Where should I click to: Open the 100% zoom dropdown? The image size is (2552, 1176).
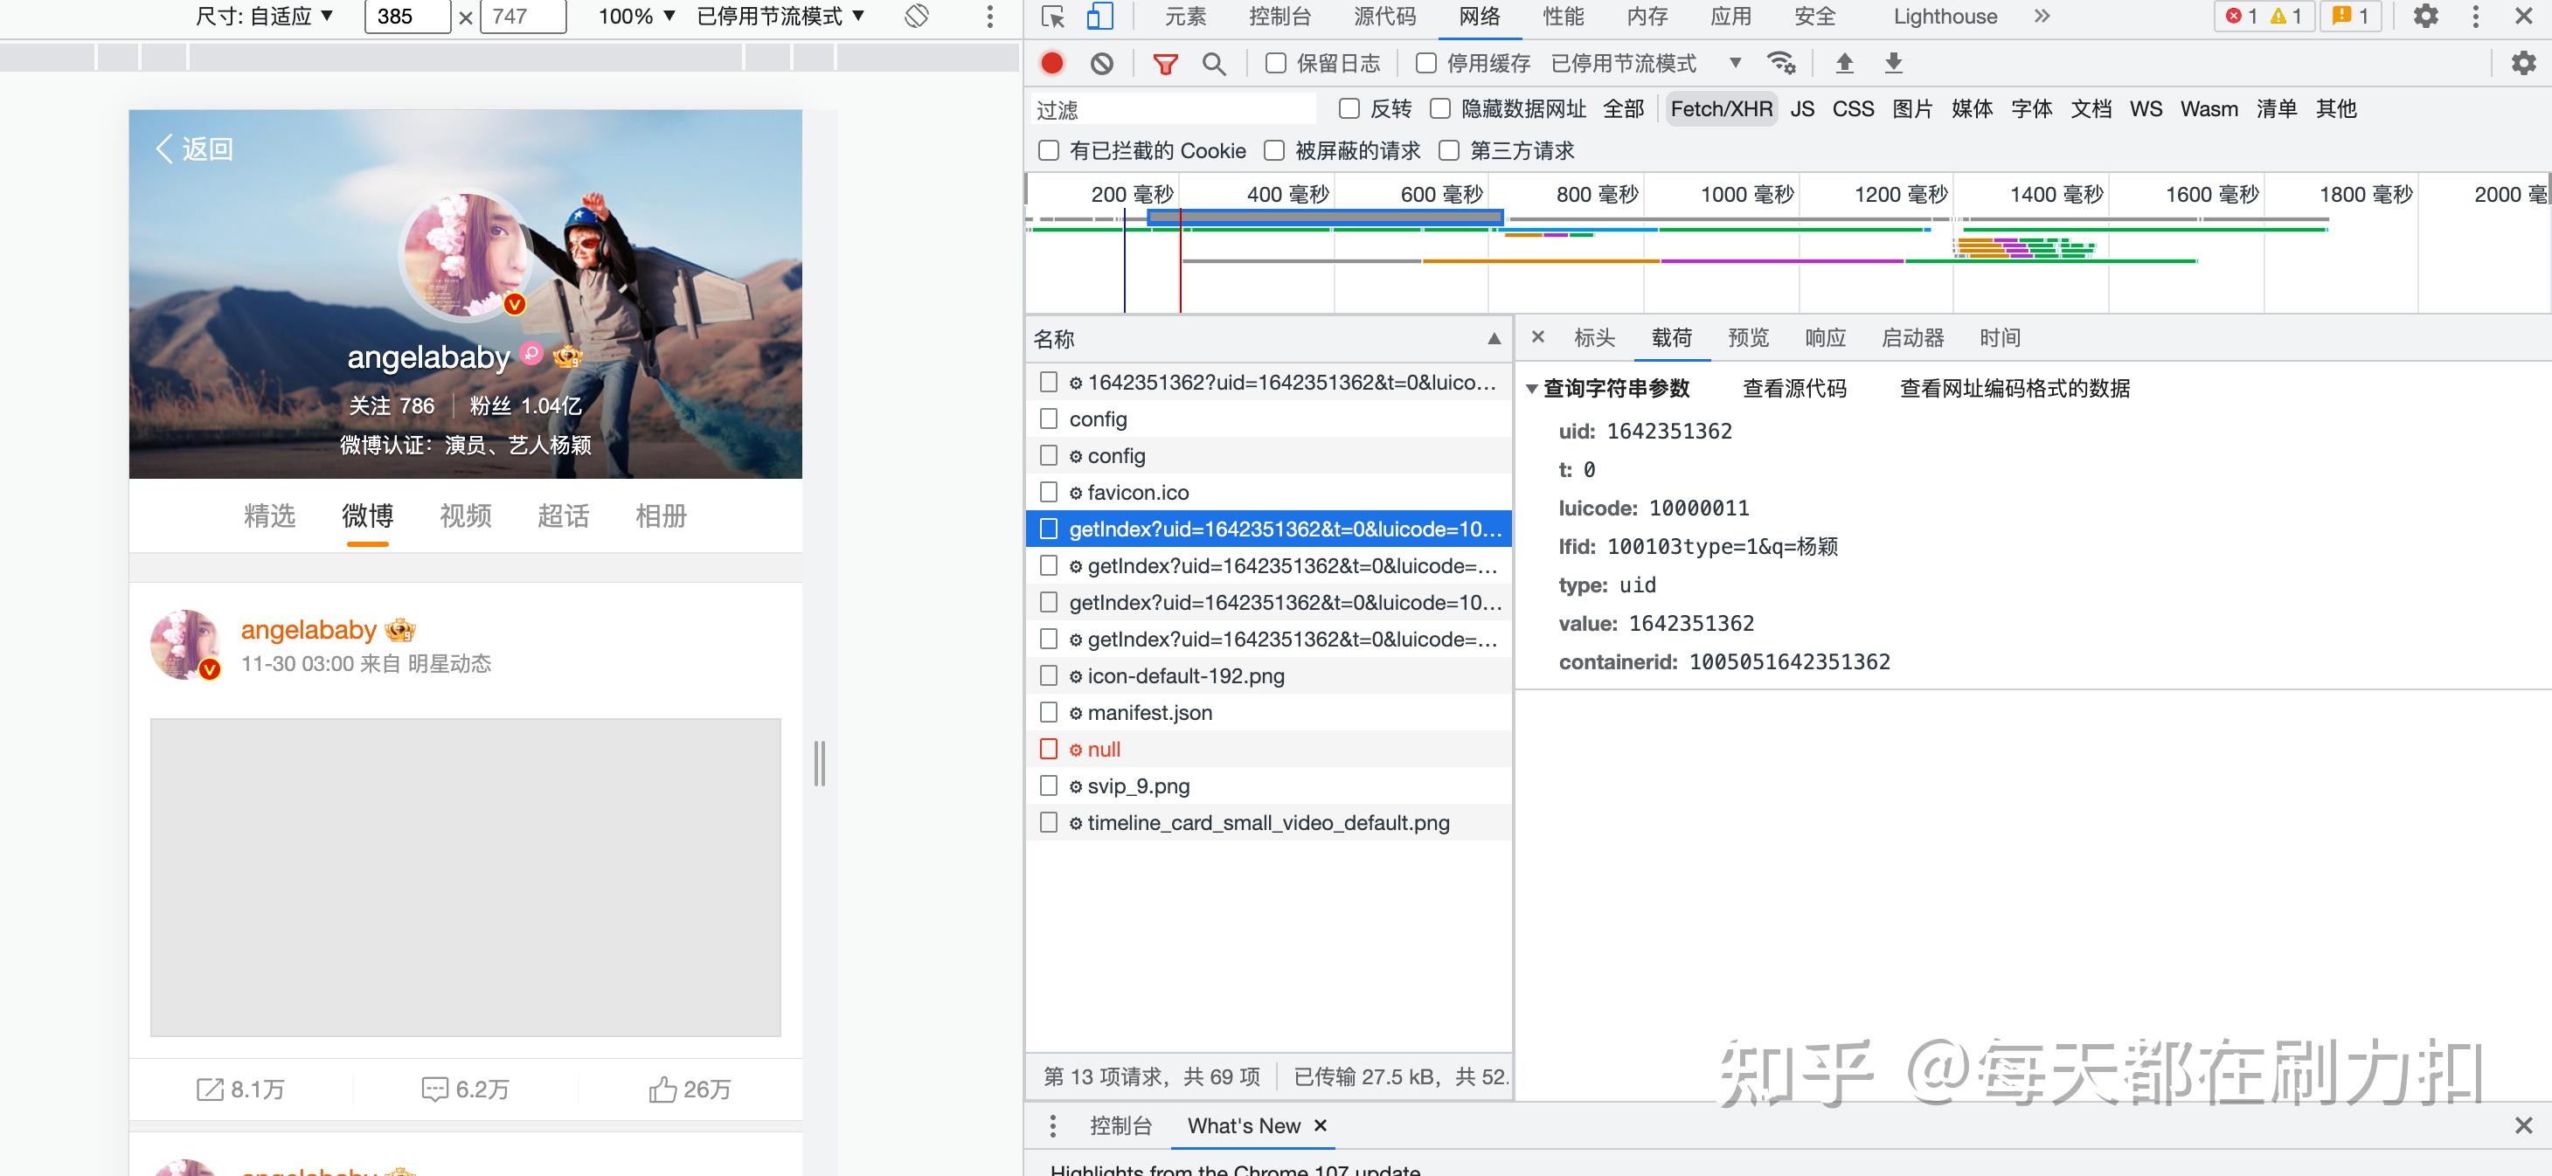point(636,16)
